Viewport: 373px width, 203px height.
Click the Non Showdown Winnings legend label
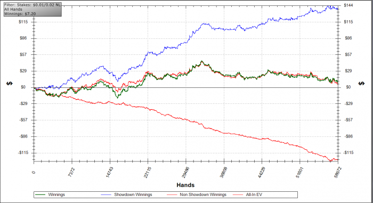click(x=203, y=194)
